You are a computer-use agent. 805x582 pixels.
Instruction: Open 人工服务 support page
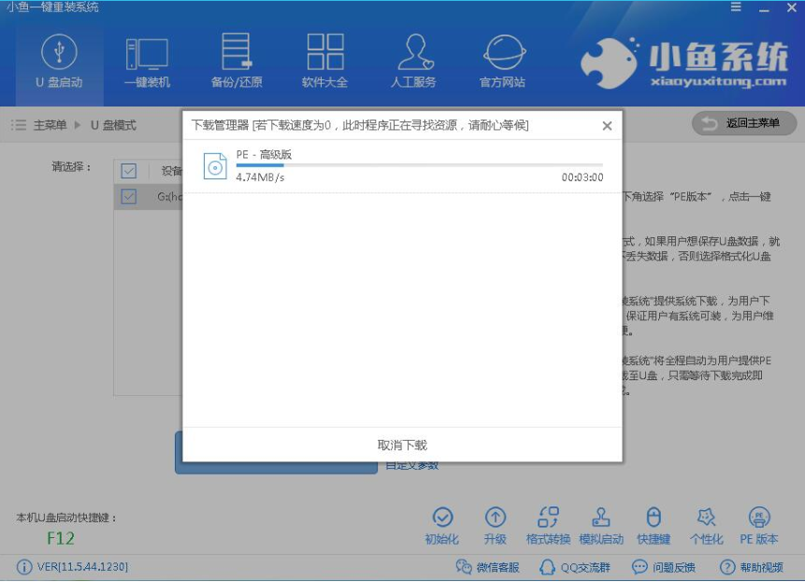pyautogui.click(x=413, y=62)
